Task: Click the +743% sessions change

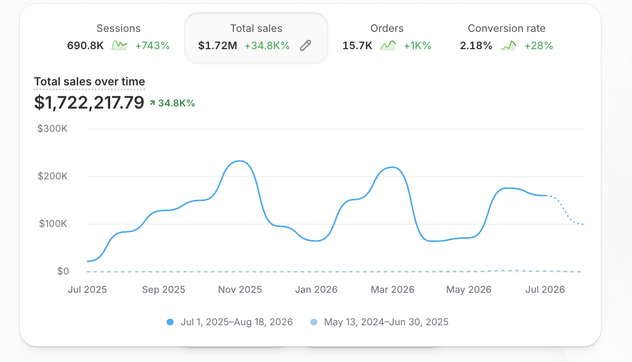Action: (x=152, y=45)
